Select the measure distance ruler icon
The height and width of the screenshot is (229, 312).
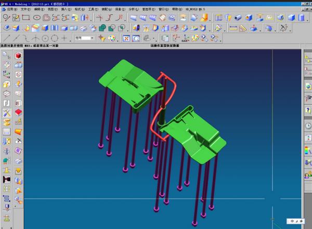(x=233, y=28)
